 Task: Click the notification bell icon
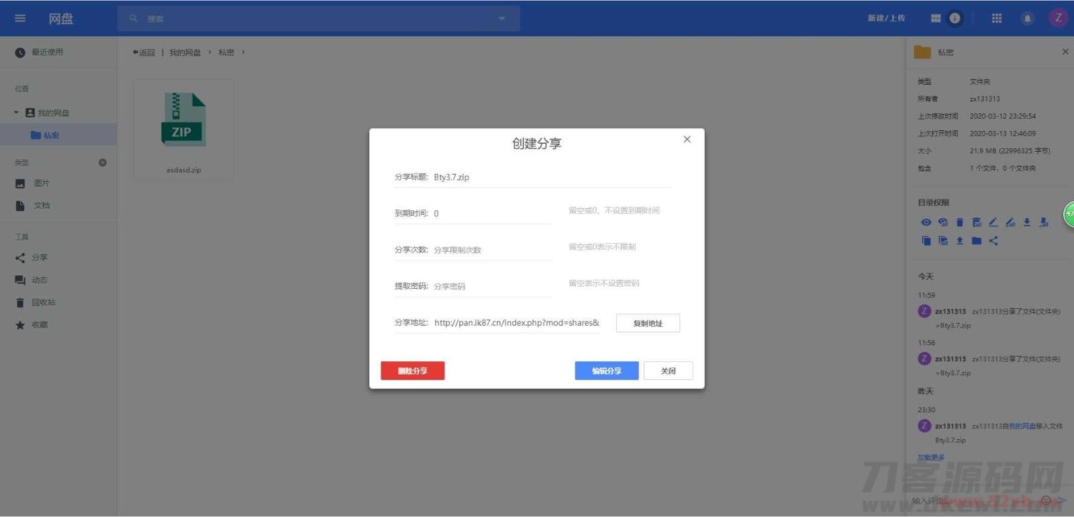click(x=1027, y=19)
